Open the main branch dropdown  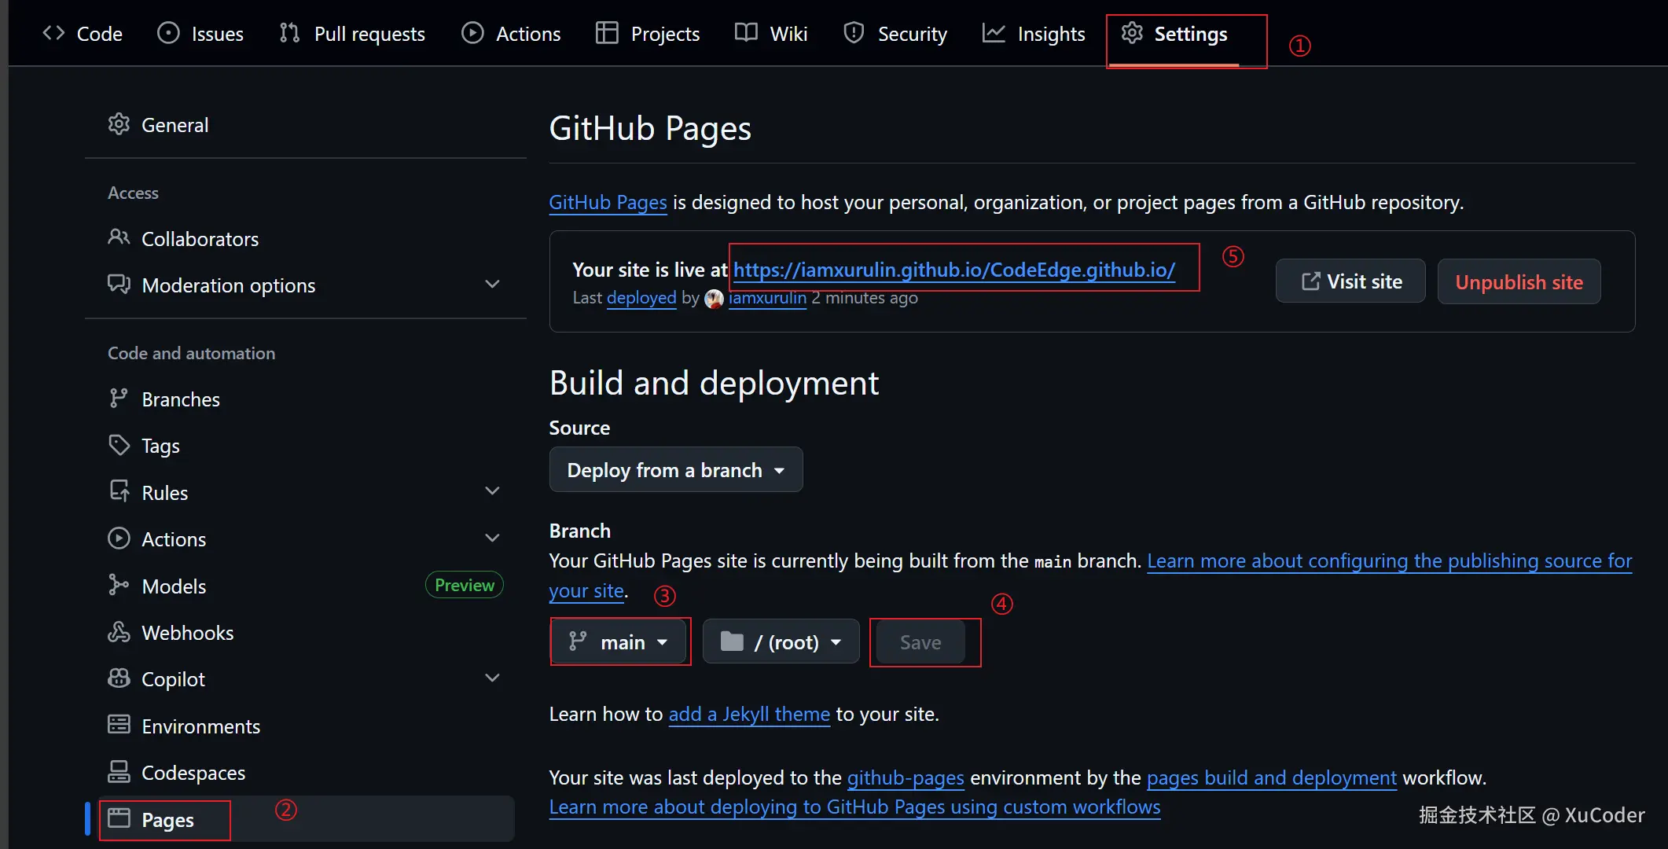point(619,642)
